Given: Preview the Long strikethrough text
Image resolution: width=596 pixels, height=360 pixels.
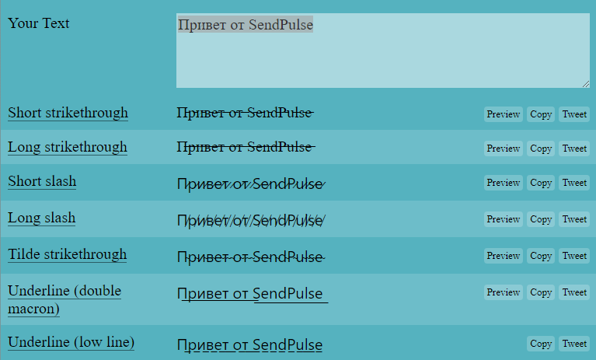Looking at the screenshot, I should pyautogui.click(x=503, y=149).
